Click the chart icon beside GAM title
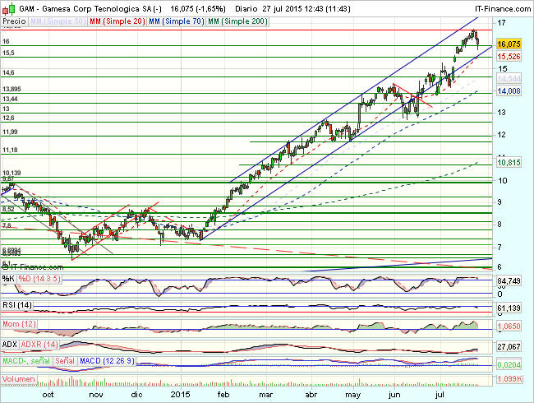Viewport: 534px width, 403px height. (x=6, y=6)
